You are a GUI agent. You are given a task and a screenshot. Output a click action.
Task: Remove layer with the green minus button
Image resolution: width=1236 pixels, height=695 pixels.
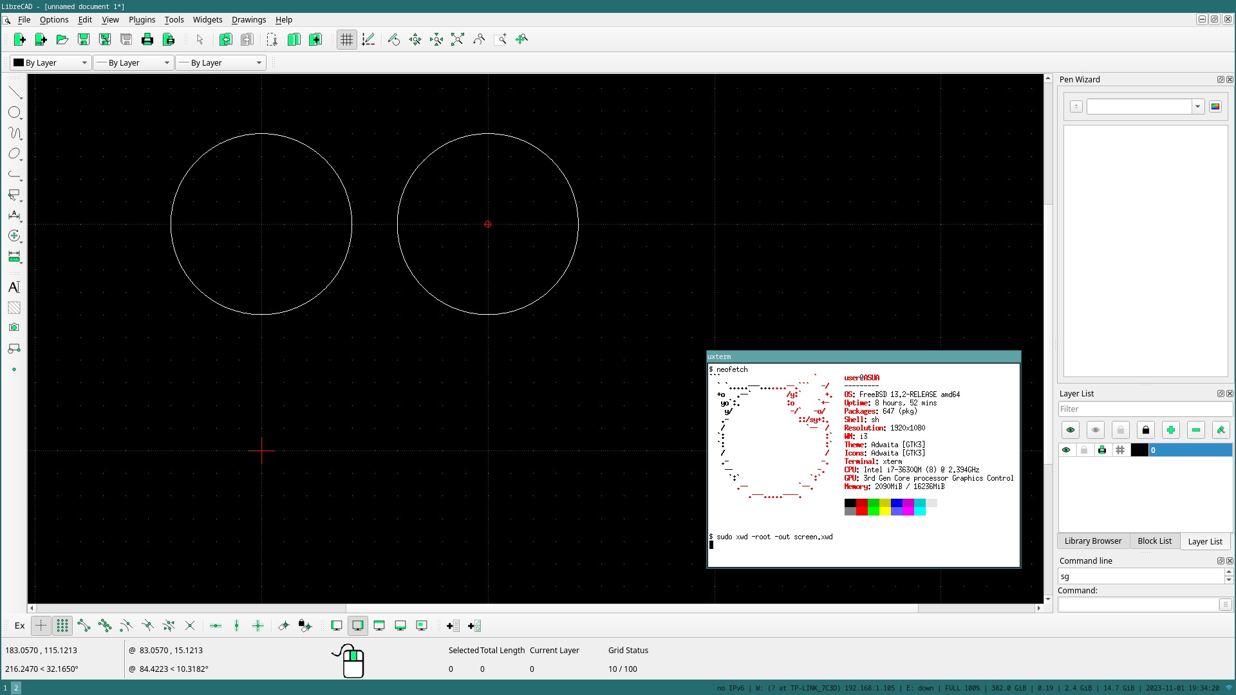point(1196,430)
